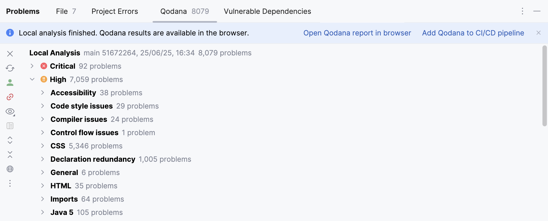Image resolution: width=548 pixels, height=221 pixels.
Task: Open the Vulnerable Dependencies tab
Action: pos(267,11)
